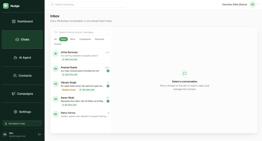Click unread count badge on Aarav Shah
This screenshot has width=262, height=141.
(108, 101)
